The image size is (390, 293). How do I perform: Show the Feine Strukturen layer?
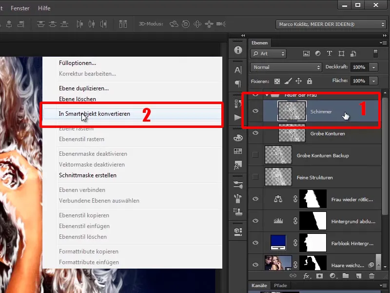tap(255, 177)
